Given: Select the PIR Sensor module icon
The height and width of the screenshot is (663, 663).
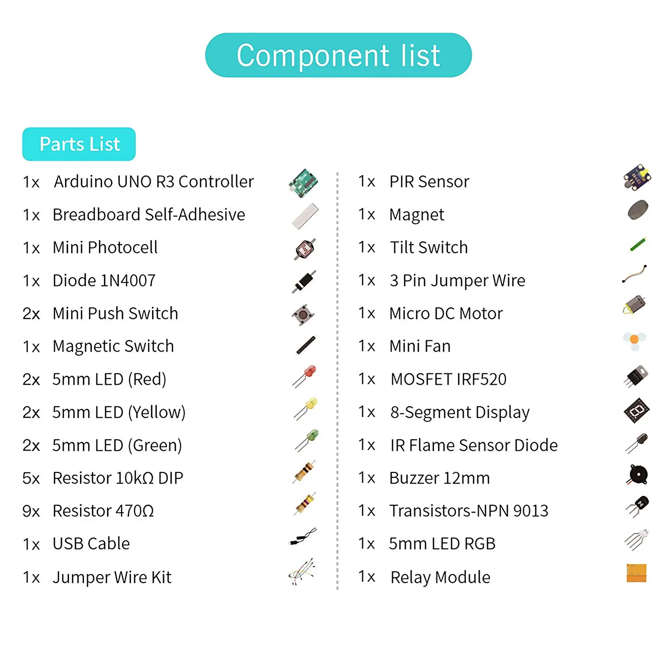Looking at the screenshot, I should [x=637, y=177].
